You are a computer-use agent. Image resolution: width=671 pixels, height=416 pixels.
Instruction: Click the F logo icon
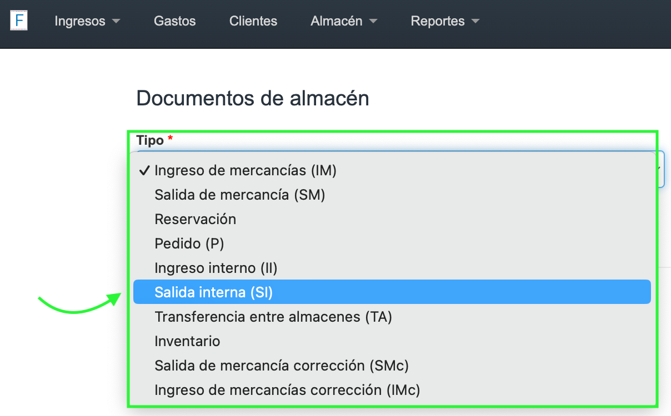click(x=19, y=21)
